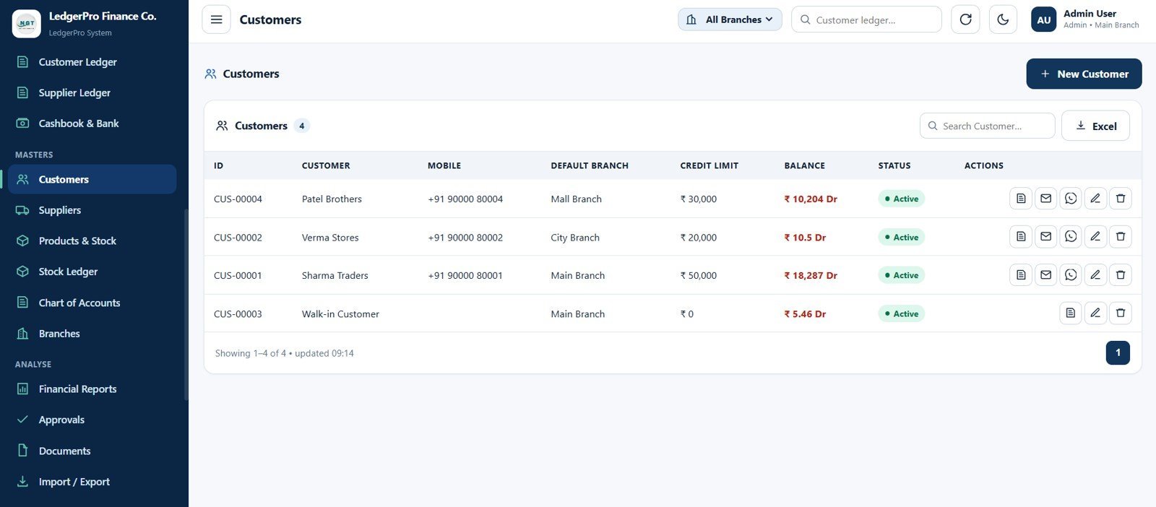Screen dimensions: 1156x507
Task: Delete the Verma Stores customer
Action: (x=1121, y=237)
